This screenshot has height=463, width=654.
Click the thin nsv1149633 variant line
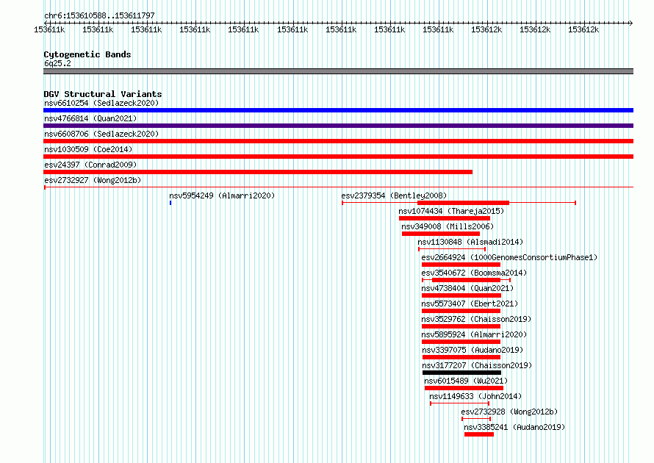tap(459, 403)
